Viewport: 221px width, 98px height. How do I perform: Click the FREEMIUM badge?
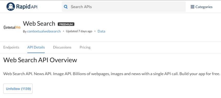pyautogui.click(x=66, y=24)
